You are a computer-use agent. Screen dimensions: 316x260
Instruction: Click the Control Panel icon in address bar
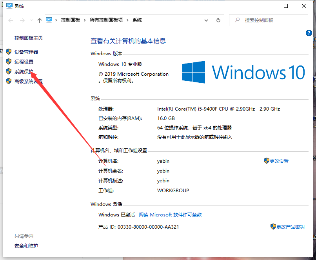49,20
